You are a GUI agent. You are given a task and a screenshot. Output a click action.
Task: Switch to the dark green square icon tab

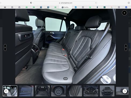click(x=104, y=7)
